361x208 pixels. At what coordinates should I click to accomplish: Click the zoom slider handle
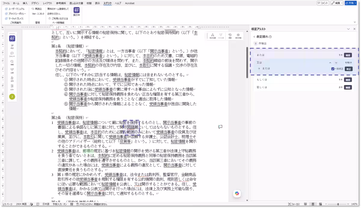point(338,204)
